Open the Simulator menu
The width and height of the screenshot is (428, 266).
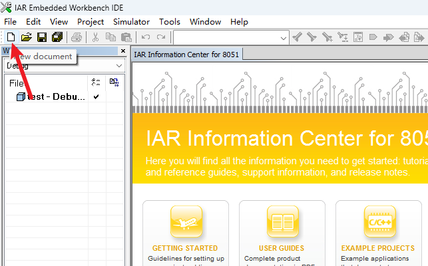click(131, 22)
